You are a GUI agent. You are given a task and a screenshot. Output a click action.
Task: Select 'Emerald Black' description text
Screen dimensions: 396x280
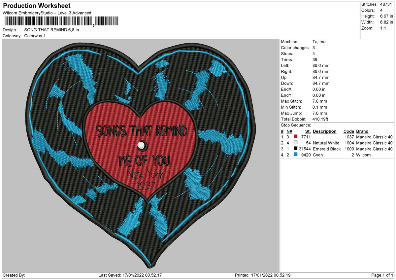(x=327, y=149)
